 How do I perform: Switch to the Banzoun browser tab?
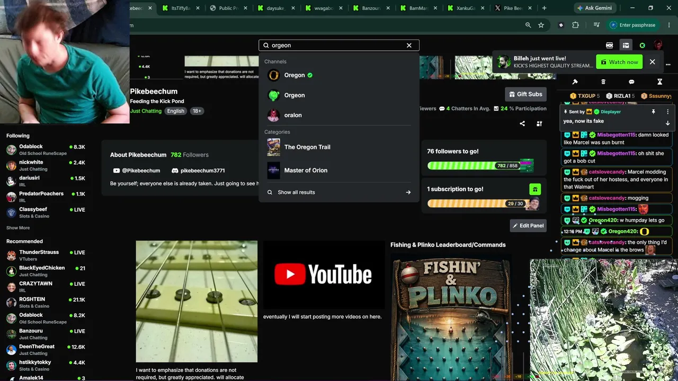click(x=372, y=8)
